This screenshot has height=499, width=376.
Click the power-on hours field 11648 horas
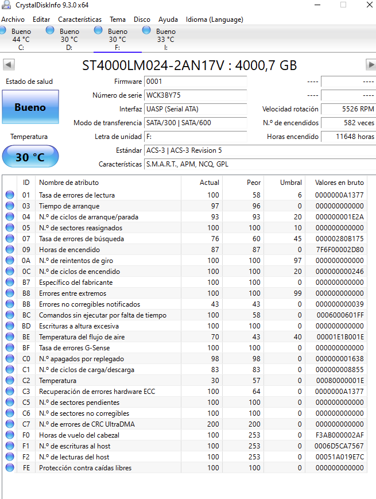click(x=348, y=137)
